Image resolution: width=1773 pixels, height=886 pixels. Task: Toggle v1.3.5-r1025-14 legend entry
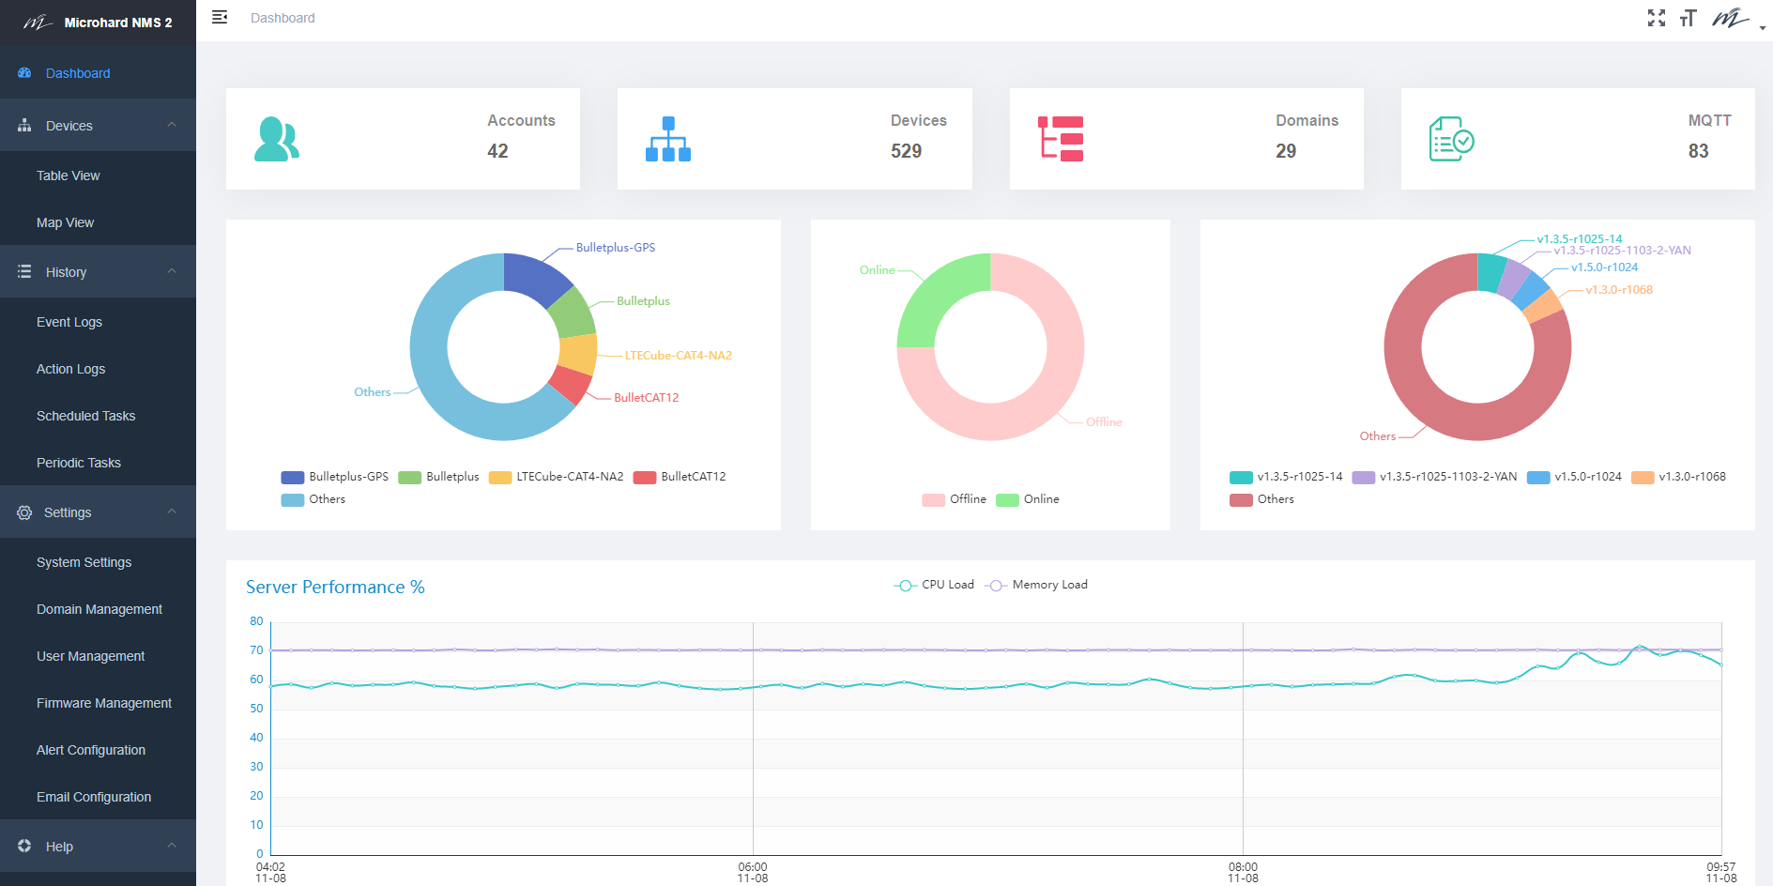(1287, 477)
